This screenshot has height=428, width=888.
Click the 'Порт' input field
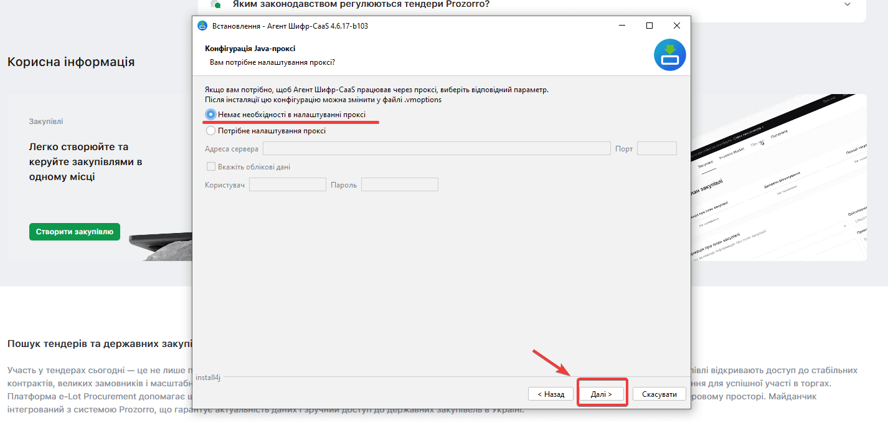click(657, 148)
